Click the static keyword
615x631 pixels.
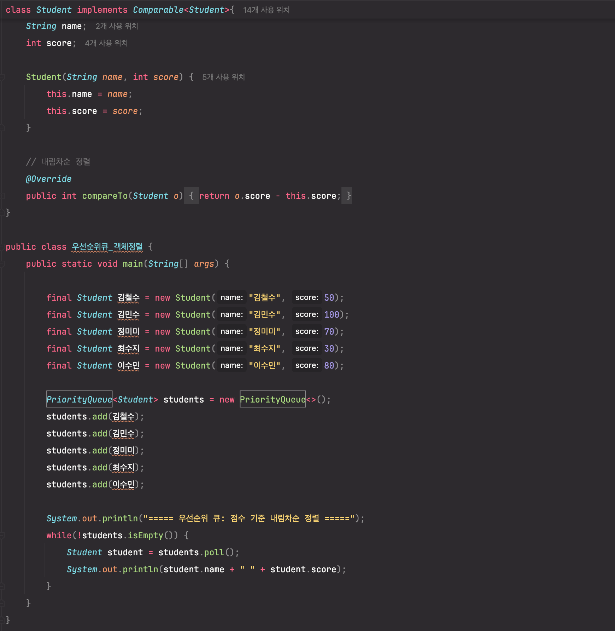pyautogui.click(x=77, y=264)
